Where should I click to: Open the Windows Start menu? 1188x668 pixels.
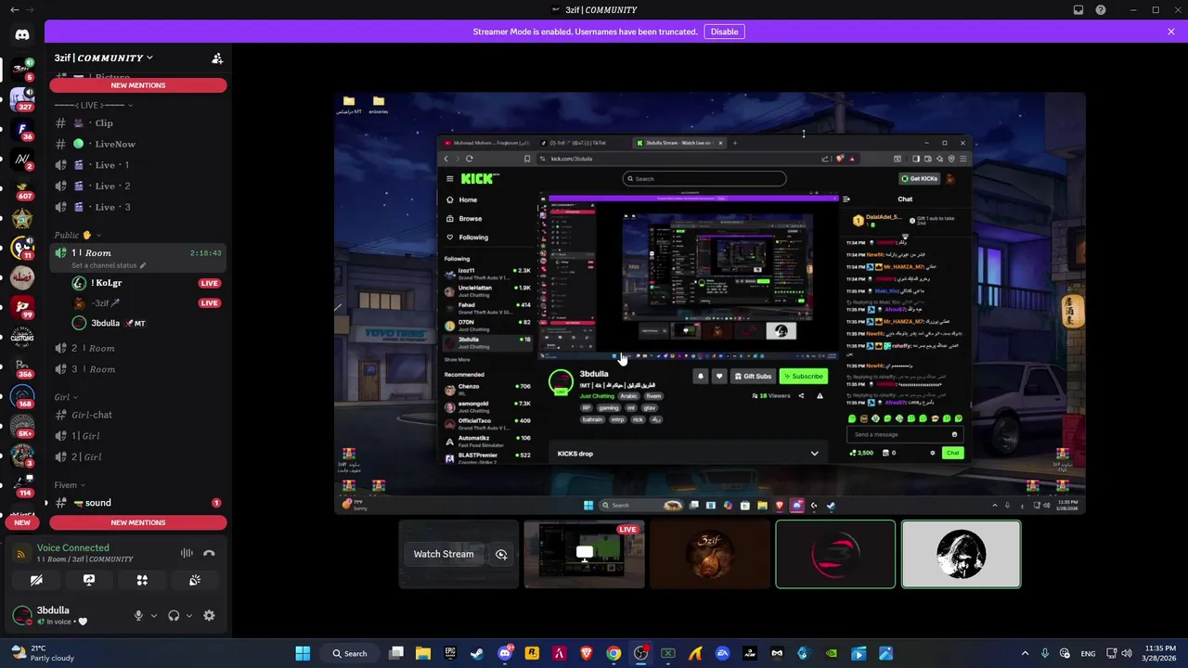click(303, 653)
